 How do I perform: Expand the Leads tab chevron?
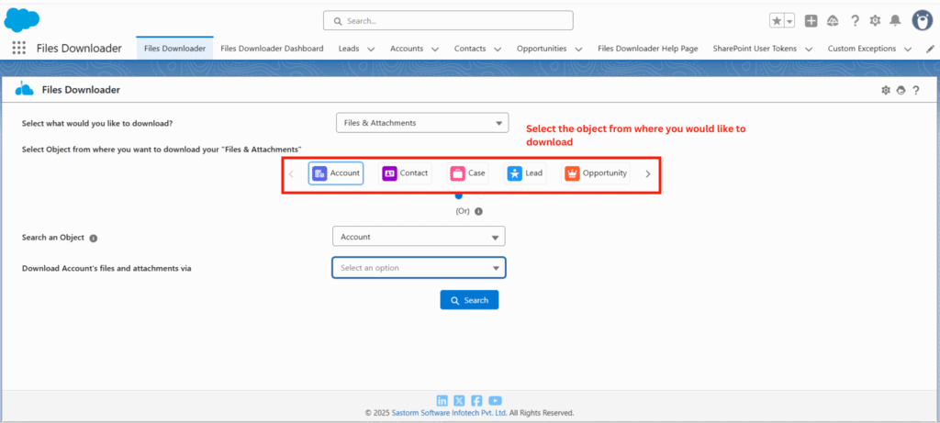tap(371, 50)
